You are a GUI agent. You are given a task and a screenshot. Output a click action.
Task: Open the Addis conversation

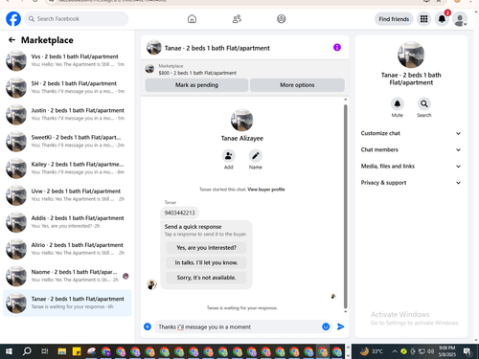pyautogui.click(x=67, y=222)
